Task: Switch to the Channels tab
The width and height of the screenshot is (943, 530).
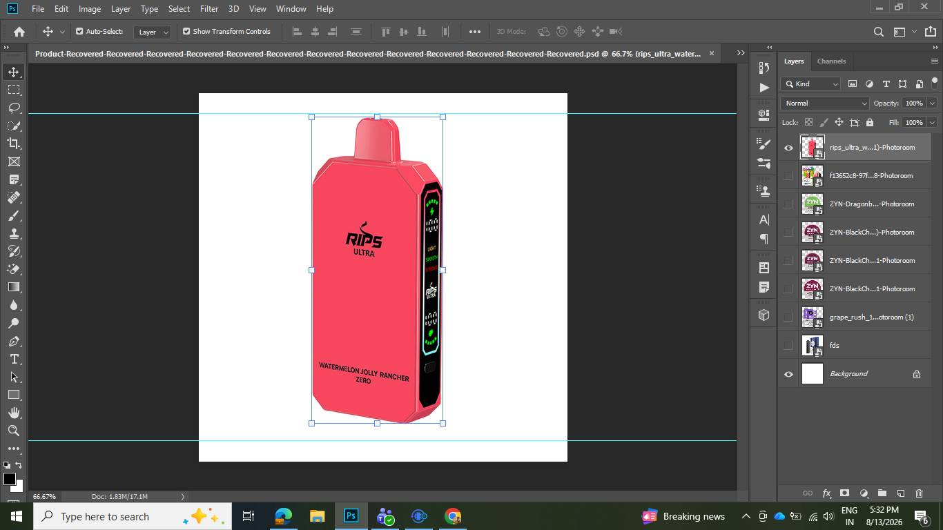Action: [831, 61]
